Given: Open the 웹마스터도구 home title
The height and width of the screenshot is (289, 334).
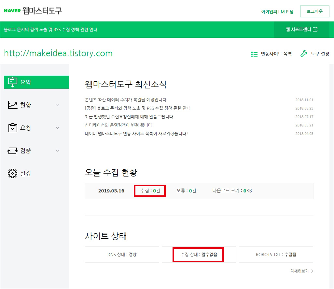Looking at the screenshot, I should (x=42, y=11).
